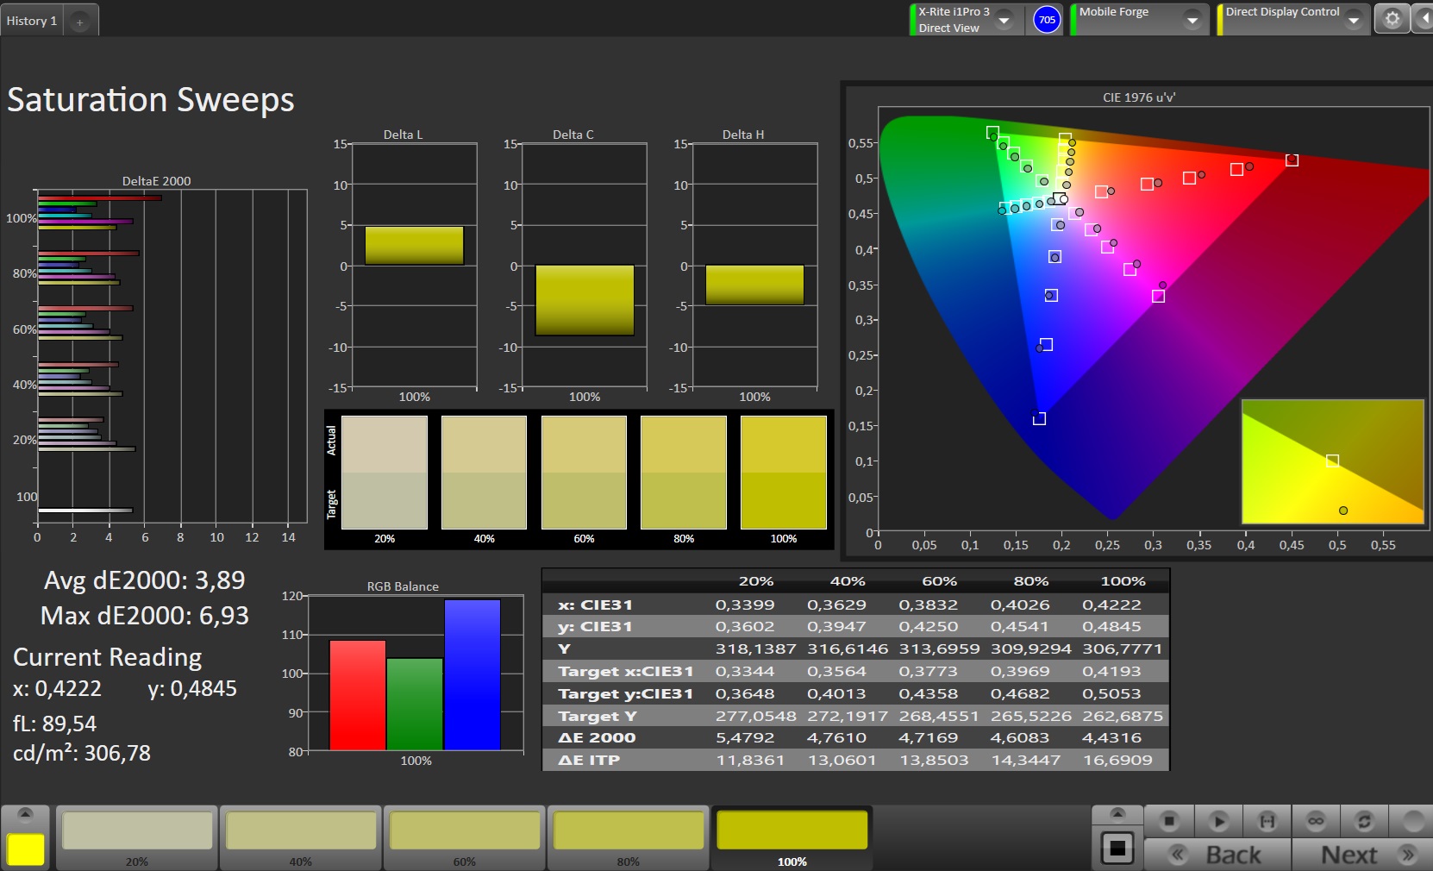Open the Mobile Forge source dropdown
The width and height of the screenshot is (1433, 871).
[1192, 20]
